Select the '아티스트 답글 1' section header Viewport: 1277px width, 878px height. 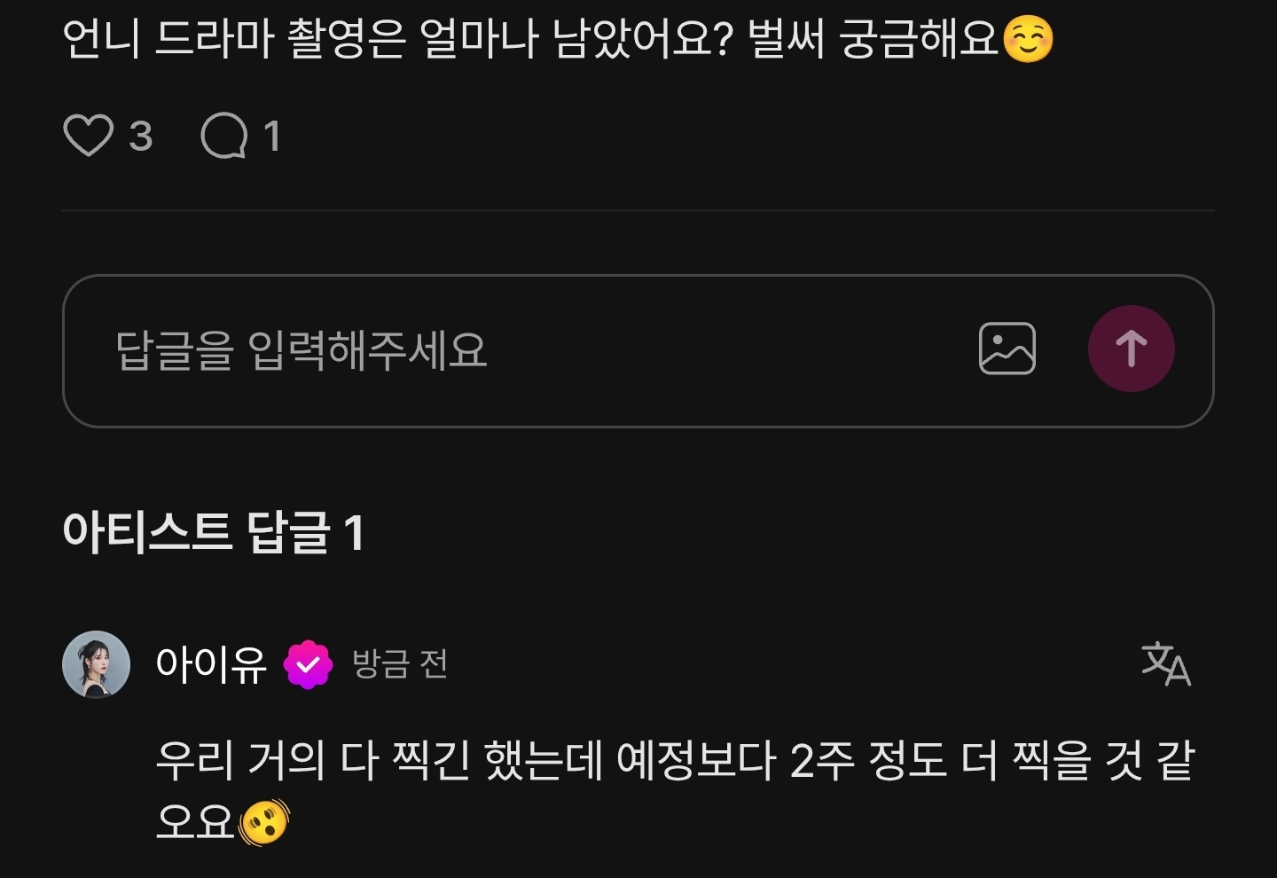[x=213, y=532]
